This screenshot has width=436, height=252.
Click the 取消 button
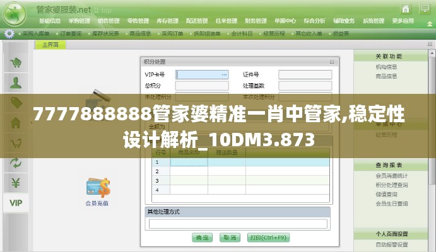230,238
